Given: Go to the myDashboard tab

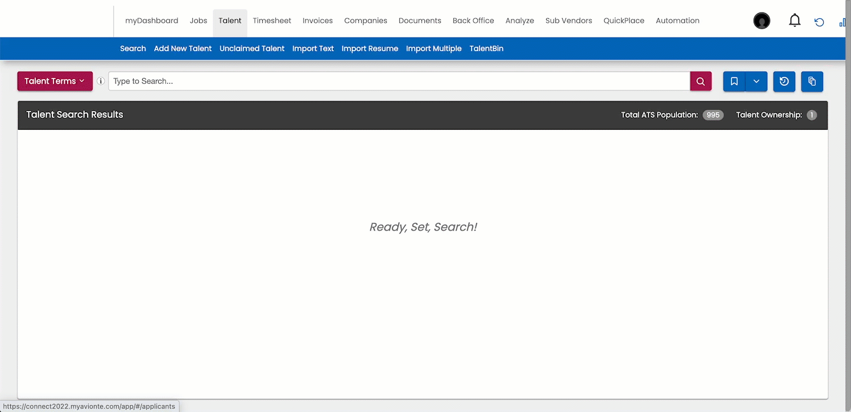Looking at the screenshot, I should pyautogui.click(x=152, y=20).
